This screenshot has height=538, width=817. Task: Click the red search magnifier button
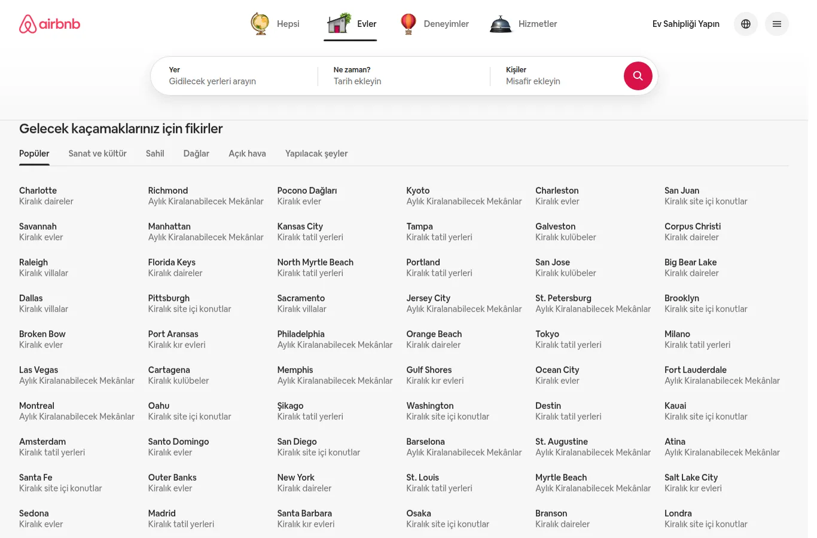tap(638, 76)
